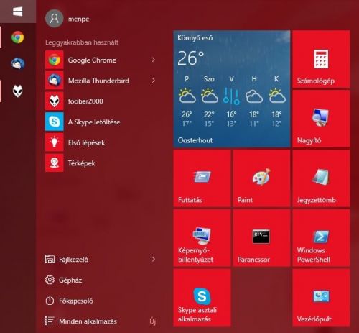Click the Térképek maps icon
Viewport: 359px width, 333px height.
[55, 163]
